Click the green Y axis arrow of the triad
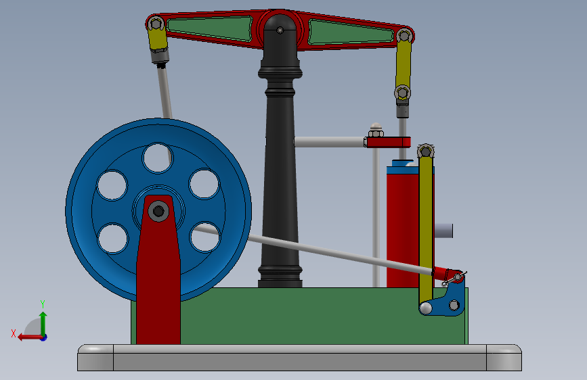The width and height of the screenshot is (587, 380). click(x=43, y=323)
